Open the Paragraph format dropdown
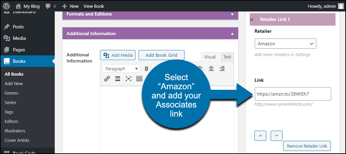 point(121,69)
